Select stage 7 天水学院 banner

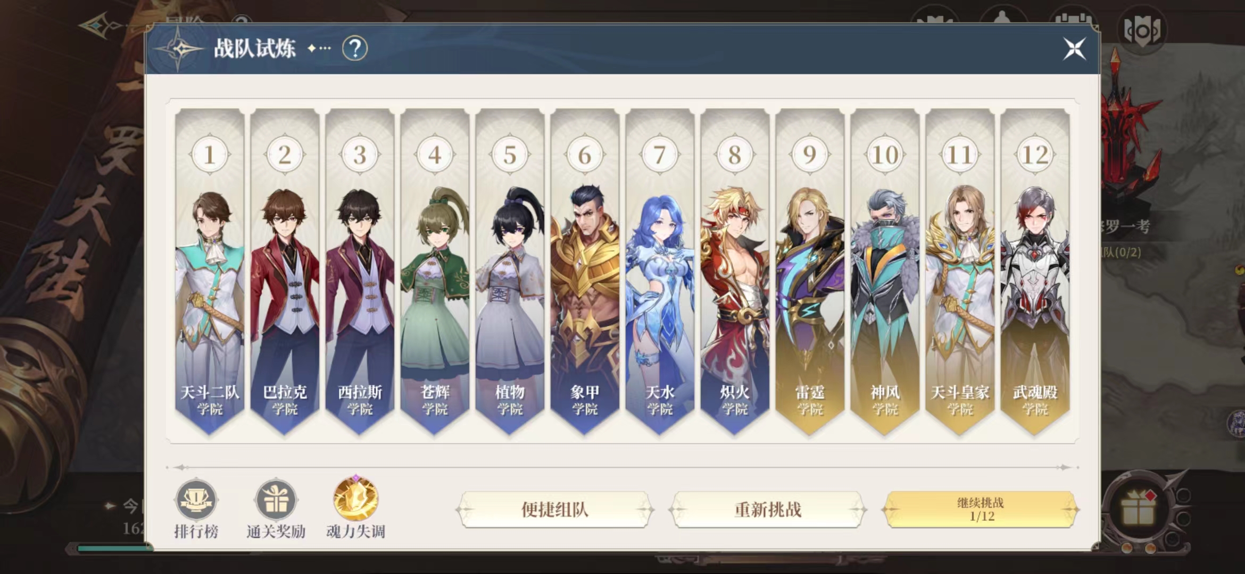[x=660, y=272]
